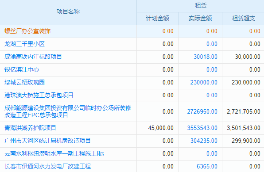Select overspend 0.00 for 银亿滨江中心

(255, 69)
